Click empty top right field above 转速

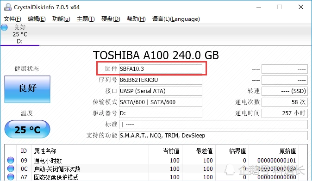(x=285, y=69)
